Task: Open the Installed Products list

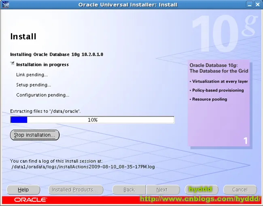Action: tap(76, 190)
